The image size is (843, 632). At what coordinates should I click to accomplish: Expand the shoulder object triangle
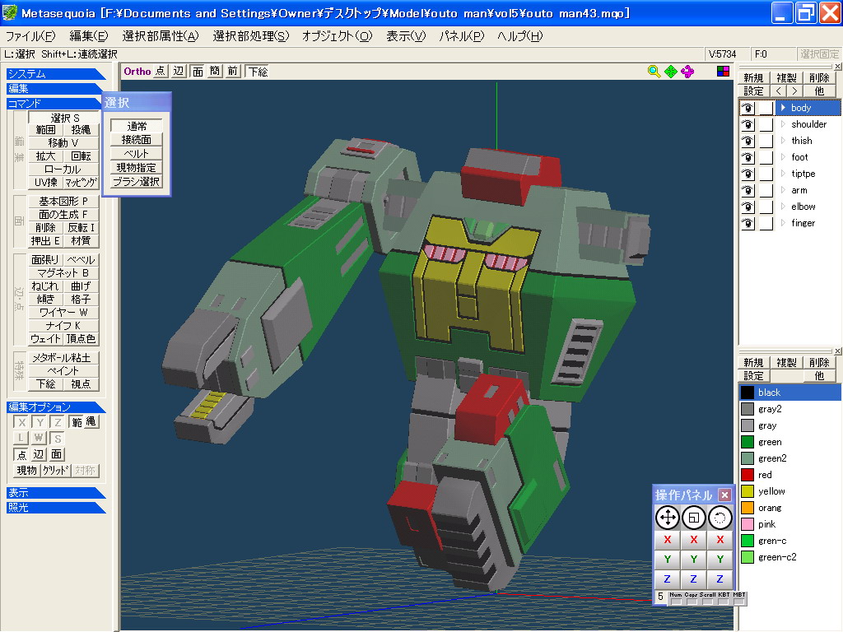click(784, 124)
